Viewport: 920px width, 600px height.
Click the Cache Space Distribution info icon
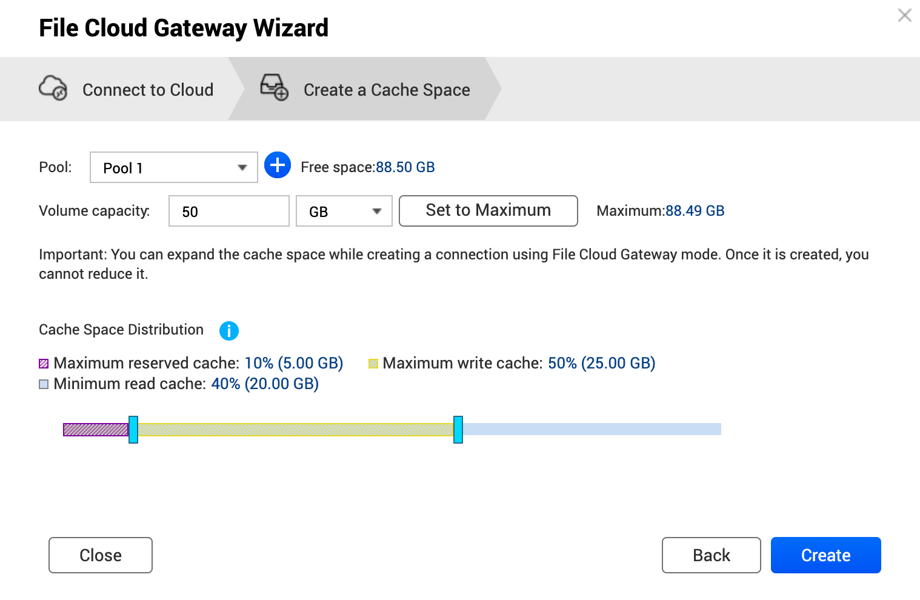pyautogui.click(x=229, y=331)
